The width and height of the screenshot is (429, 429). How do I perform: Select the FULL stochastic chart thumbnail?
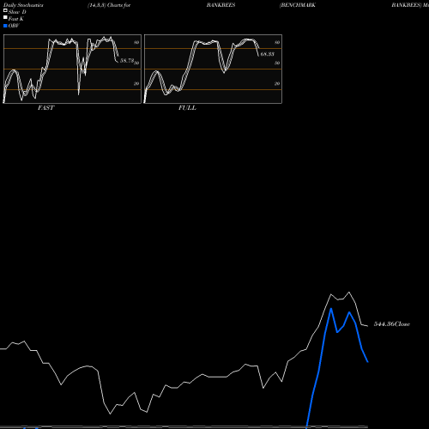coord(213,69)
